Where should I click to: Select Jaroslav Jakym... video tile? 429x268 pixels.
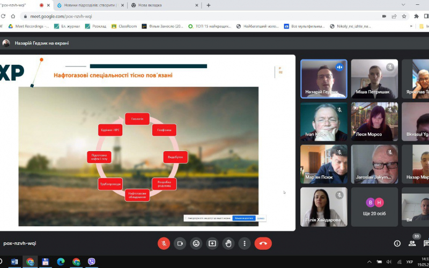[374, 164]
